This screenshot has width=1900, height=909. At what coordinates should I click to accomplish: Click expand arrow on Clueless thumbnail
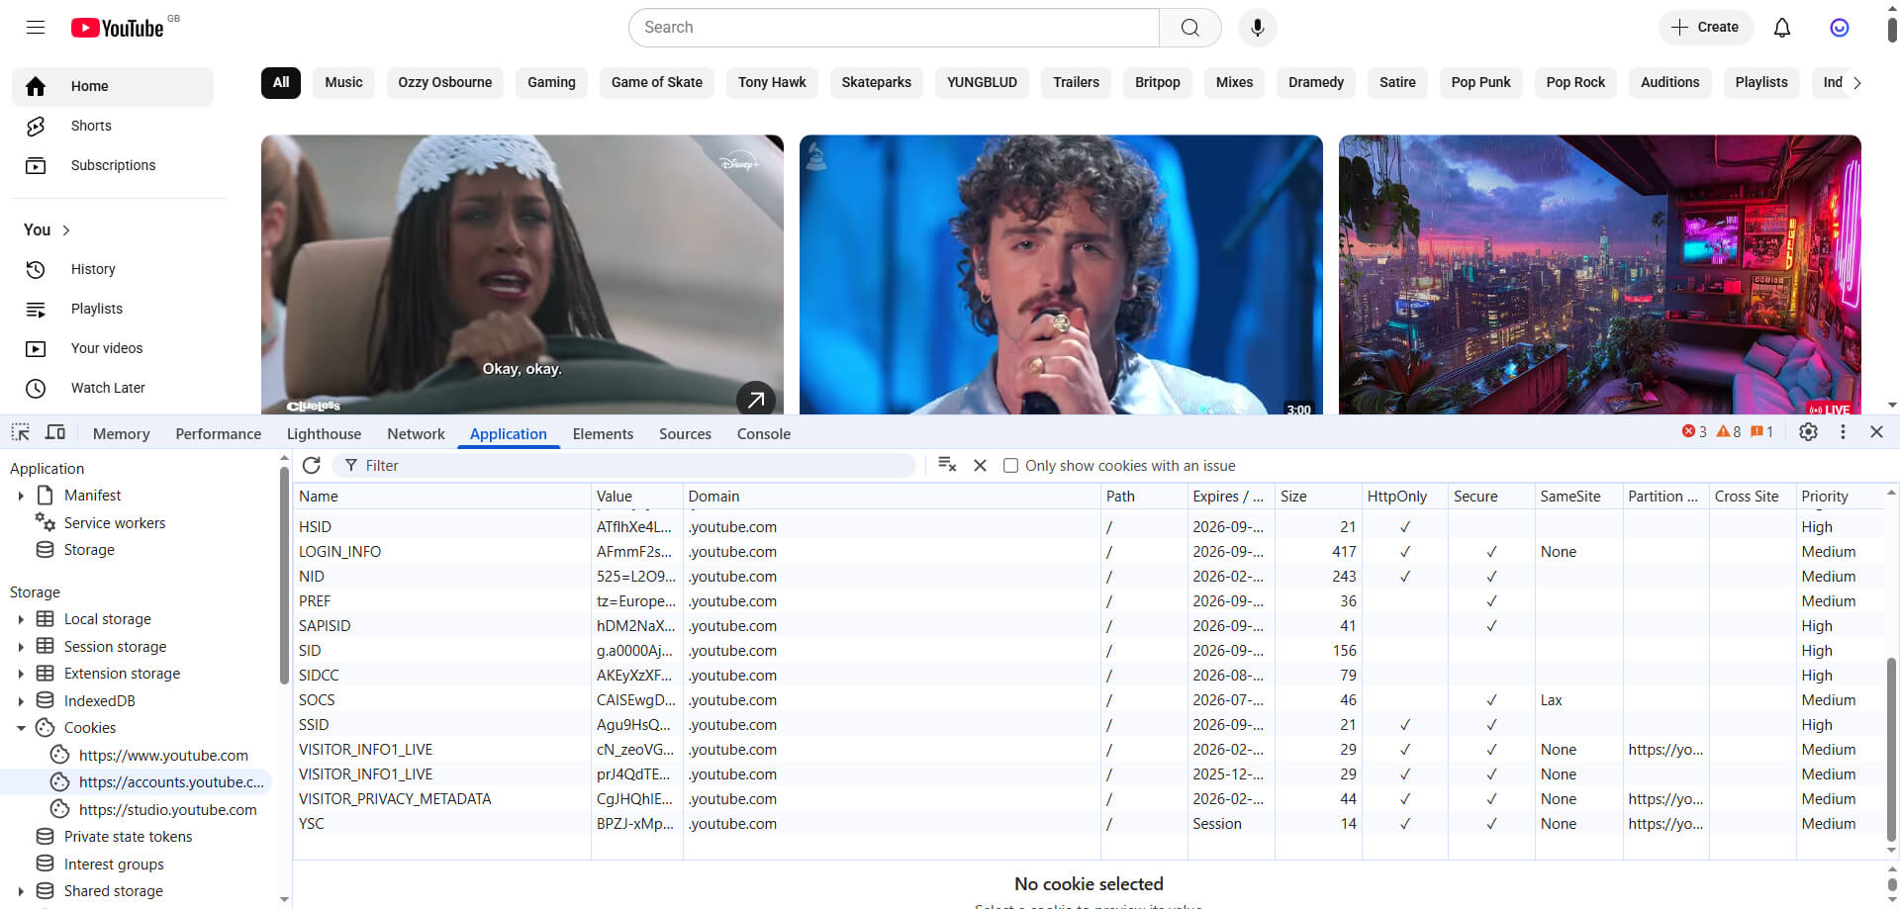(x=756, y=400)
